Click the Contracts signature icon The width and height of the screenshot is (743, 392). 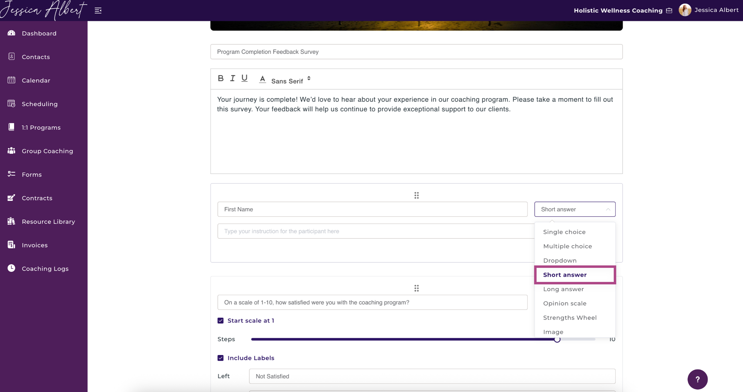(11, 198)
